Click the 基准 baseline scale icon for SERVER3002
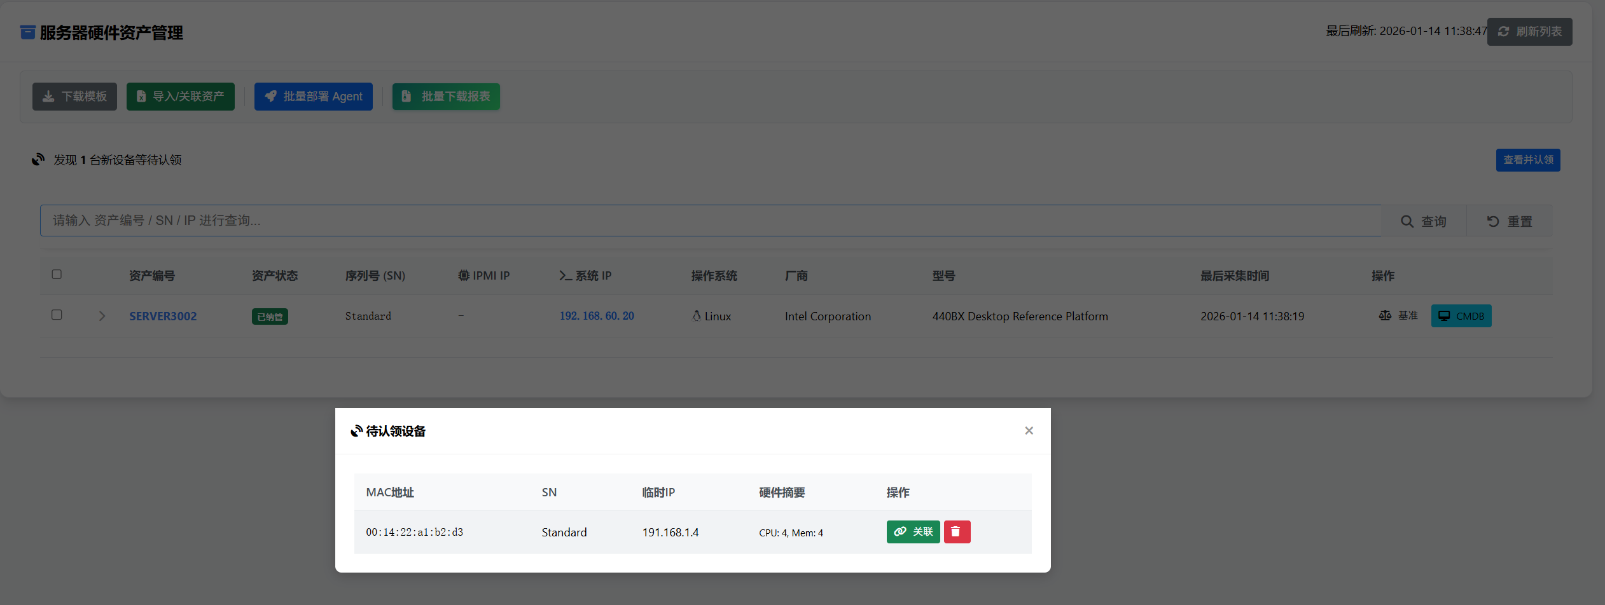This screenshot has height=605, width=1605. tap(1386, 315)
